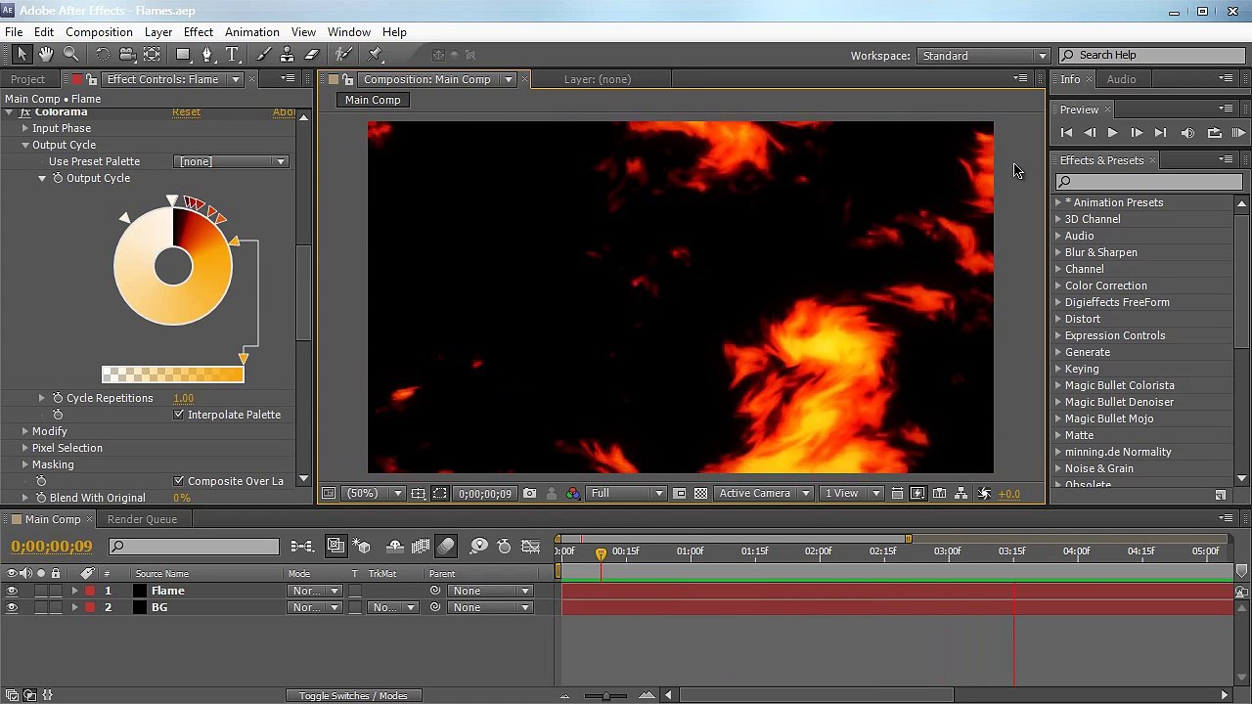
Task: Select the Type tool
Action: (233, 55)
